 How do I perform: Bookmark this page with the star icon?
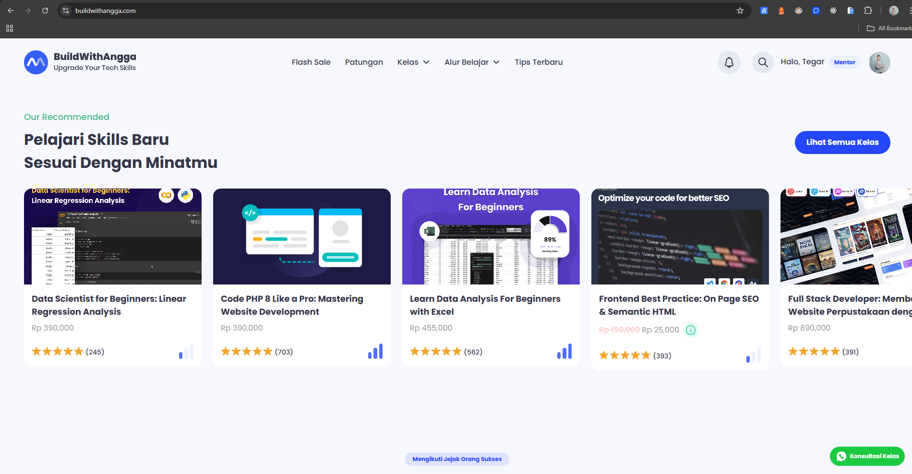(740, 11)
